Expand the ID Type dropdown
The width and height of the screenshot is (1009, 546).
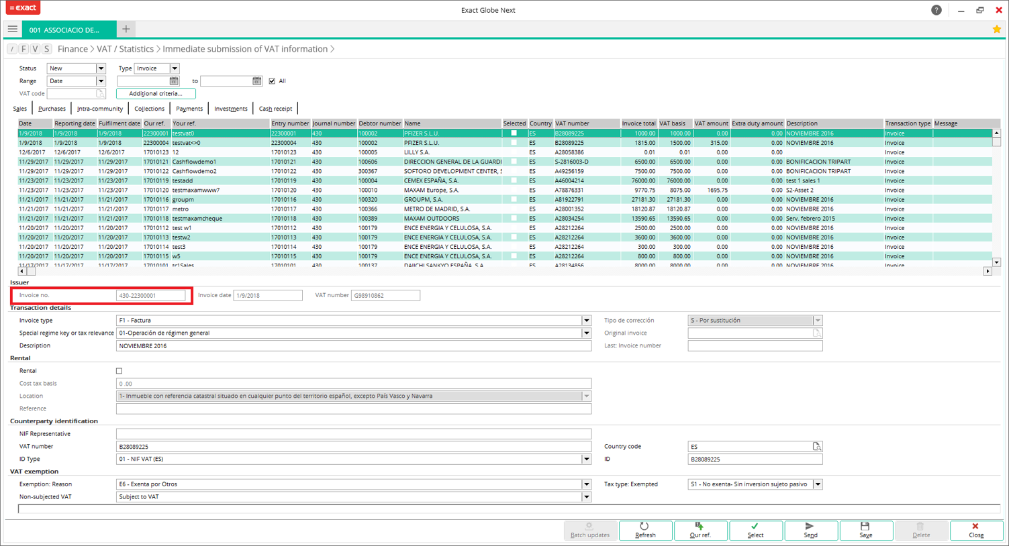[x=587, y=459]
